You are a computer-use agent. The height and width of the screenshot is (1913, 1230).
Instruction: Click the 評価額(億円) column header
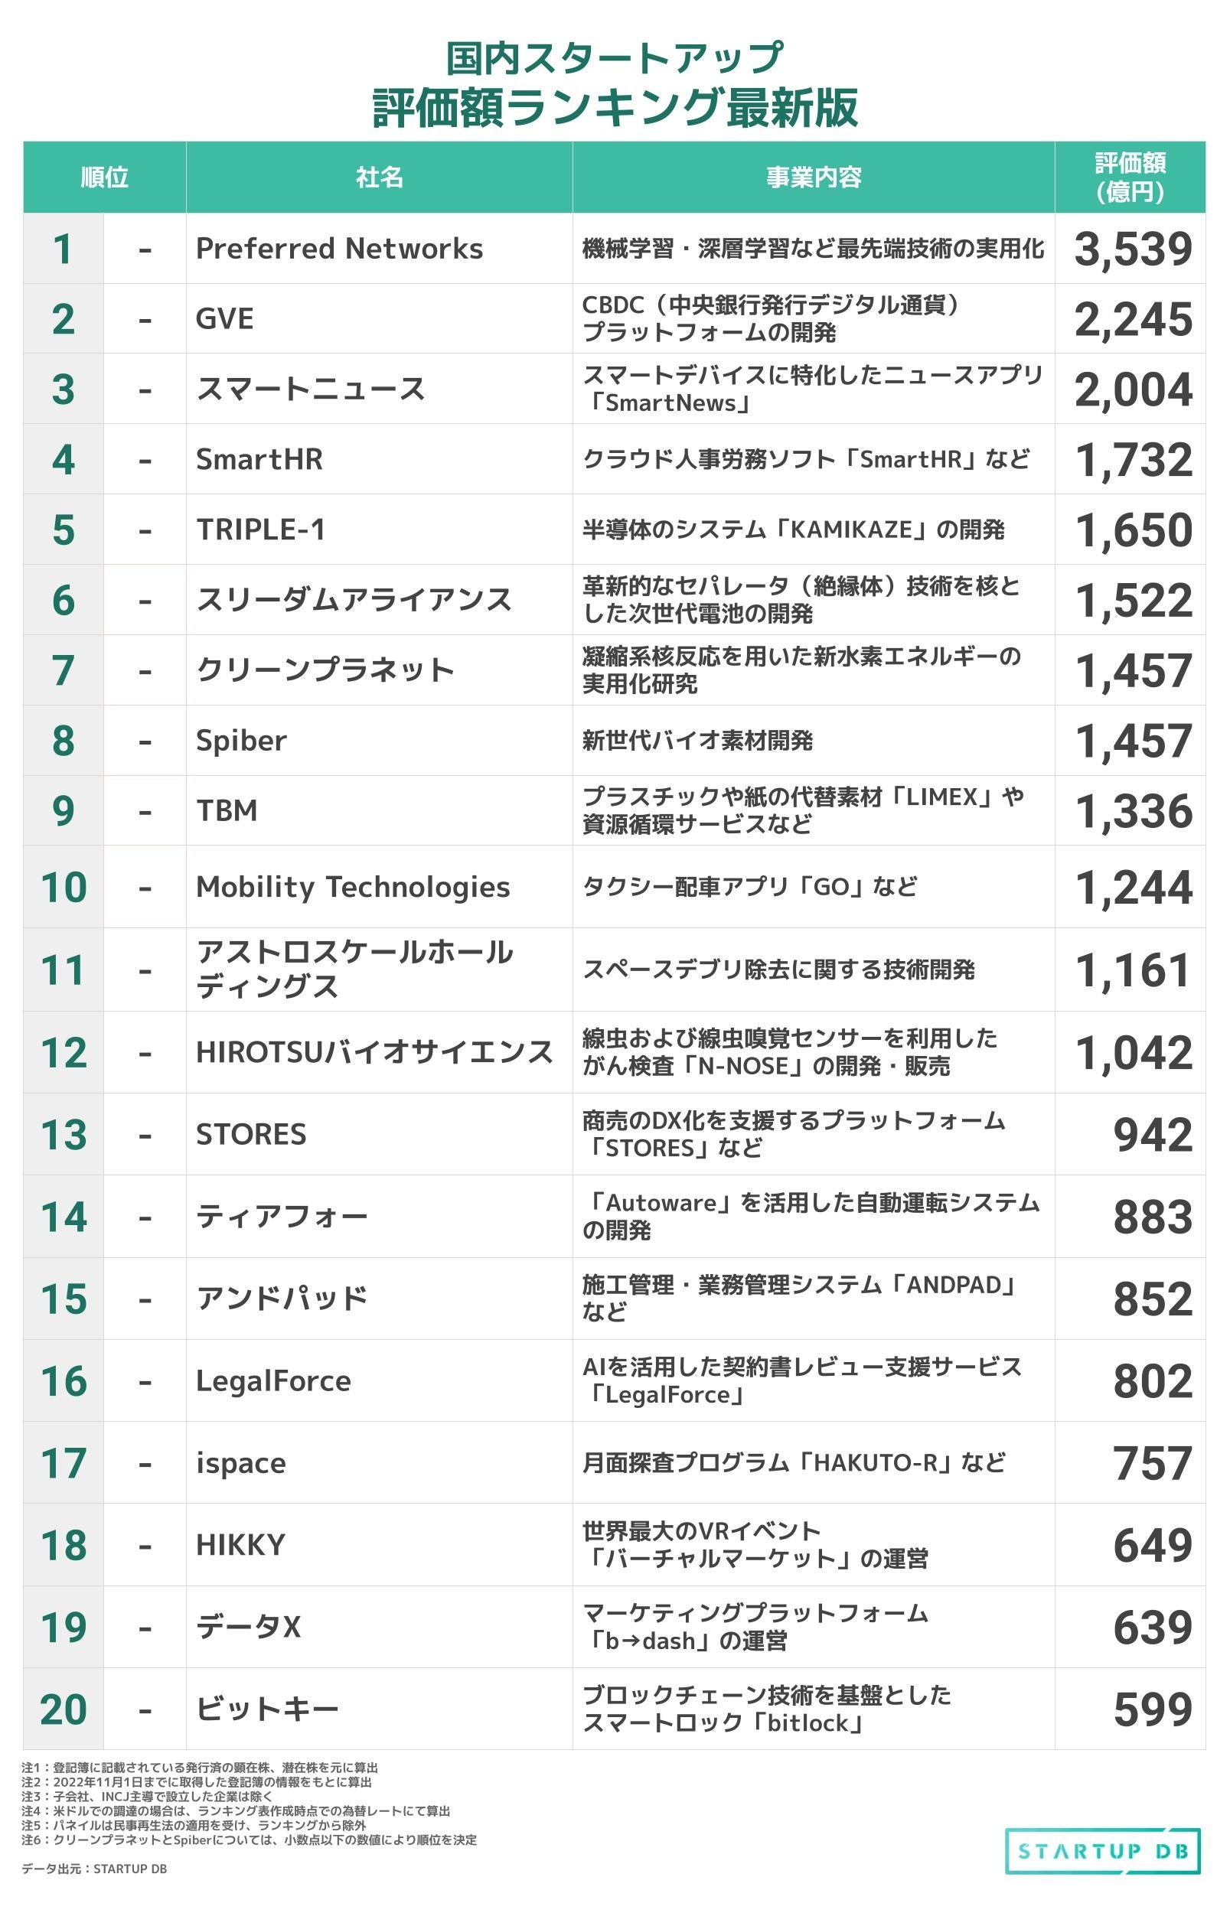pos(1130,178)
